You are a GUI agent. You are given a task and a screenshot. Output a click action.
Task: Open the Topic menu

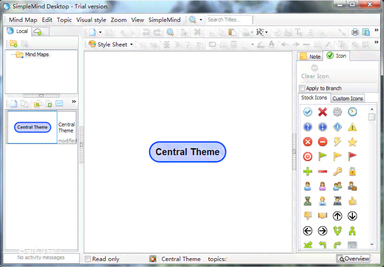click(64, 20)
